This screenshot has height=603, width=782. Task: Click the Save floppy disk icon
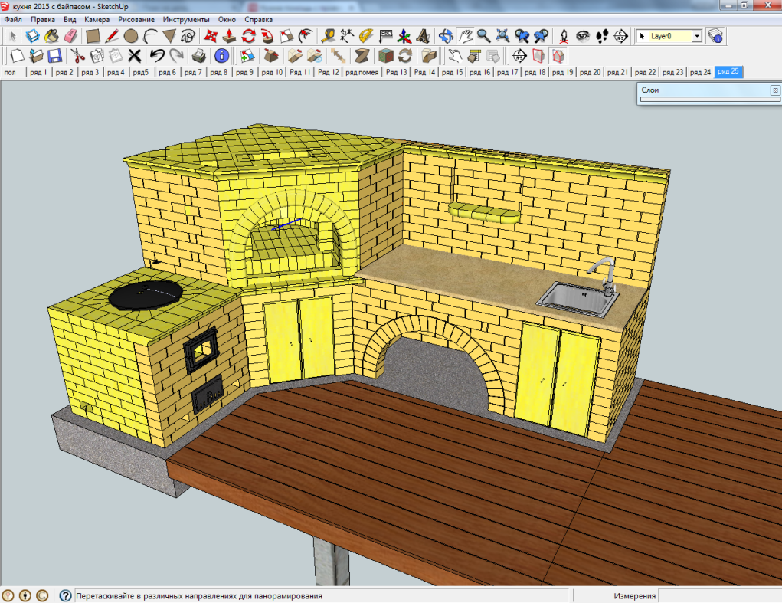click(x=54, y=56)
